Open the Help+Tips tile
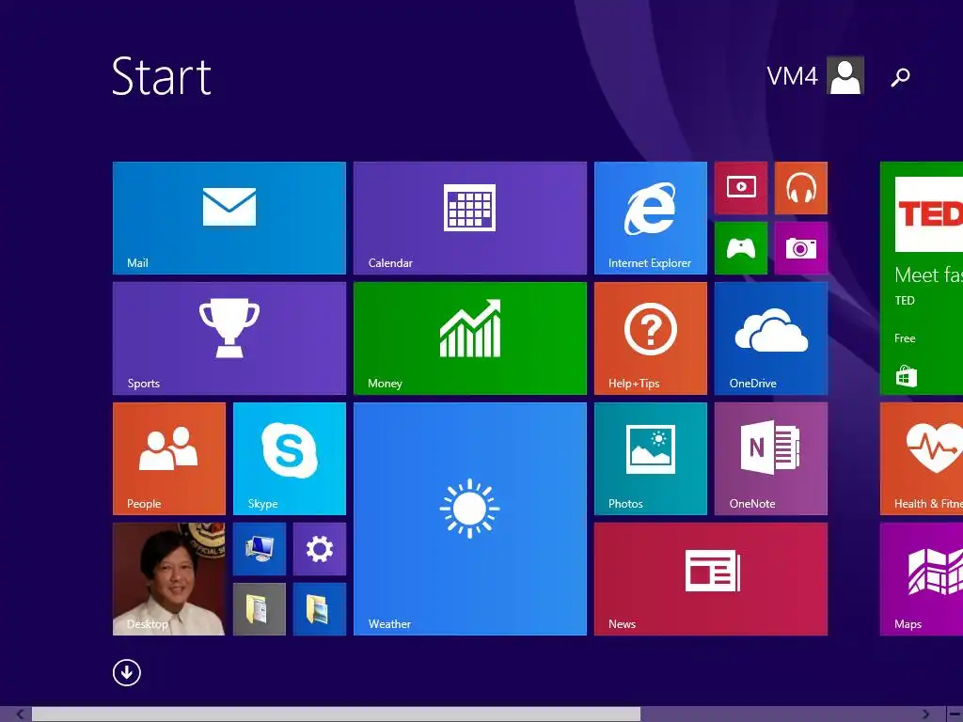963x722 pixels. click(651, 338)
